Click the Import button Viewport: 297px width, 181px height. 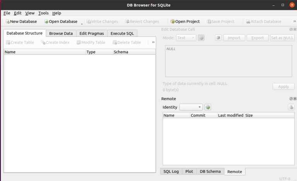pos(234,38)
